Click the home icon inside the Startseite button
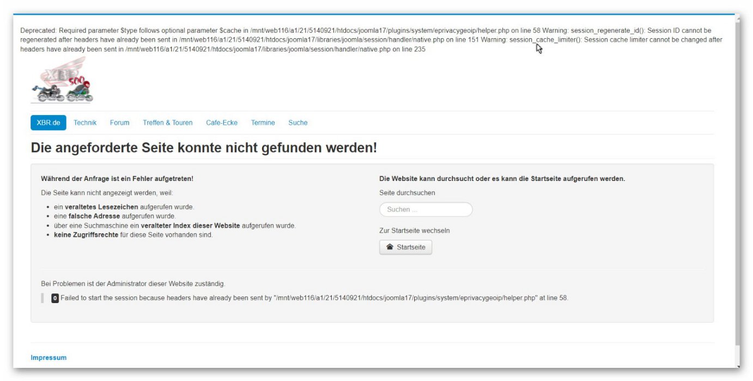 390,246
